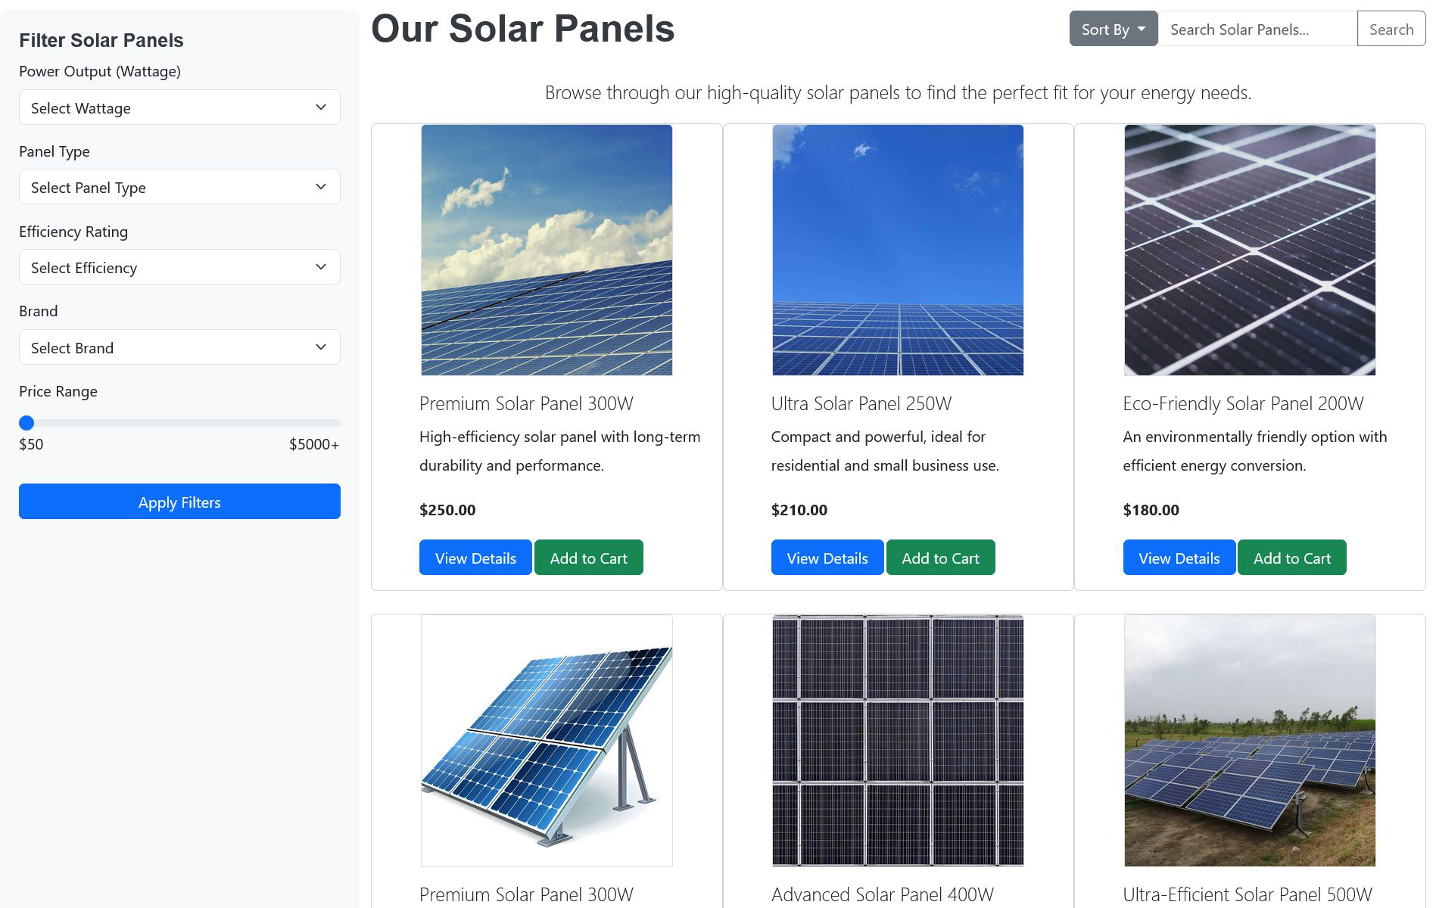Click the Search Solar Panels input field
Image resolution: width=1436 pixels, height=908 pixels.
pos(1257,30)
